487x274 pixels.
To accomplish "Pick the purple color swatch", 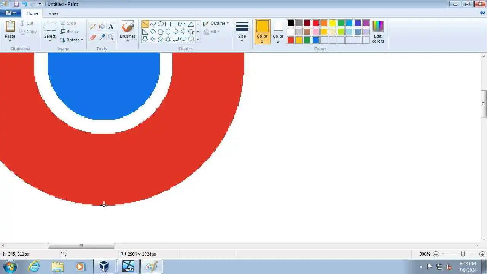I will (x=366, y=23).
